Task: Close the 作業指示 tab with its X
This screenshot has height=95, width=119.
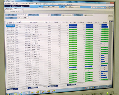Action: [x=22, y=9]
